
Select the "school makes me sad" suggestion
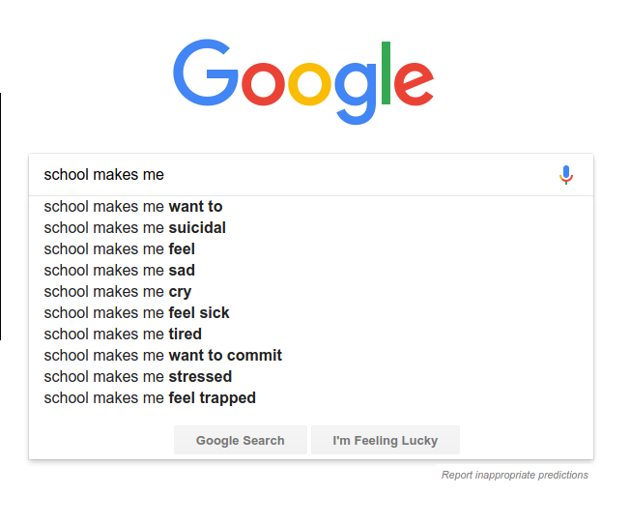click(120, 270)
